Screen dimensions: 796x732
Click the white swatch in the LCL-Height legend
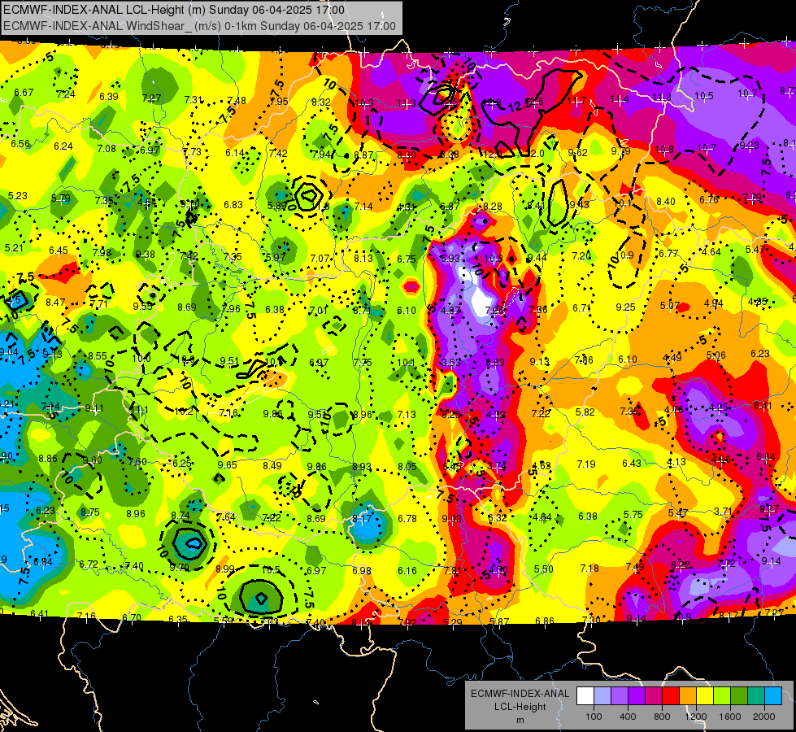point(585,696)
